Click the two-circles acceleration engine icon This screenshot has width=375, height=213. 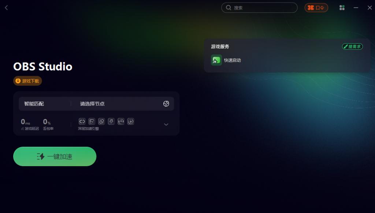pyautogui.click(x=101, y=122)
